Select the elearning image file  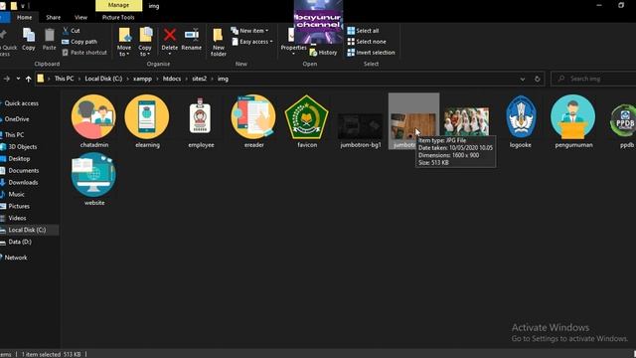[x=147, y=121]
